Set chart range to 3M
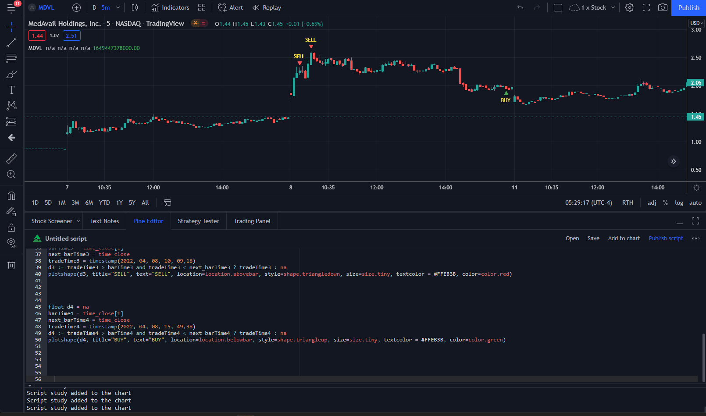Screen dimensions: 706x416 tap(75, 203)
